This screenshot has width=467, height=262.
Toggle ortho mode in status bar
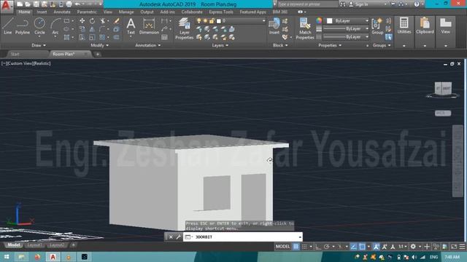(318, 247)
